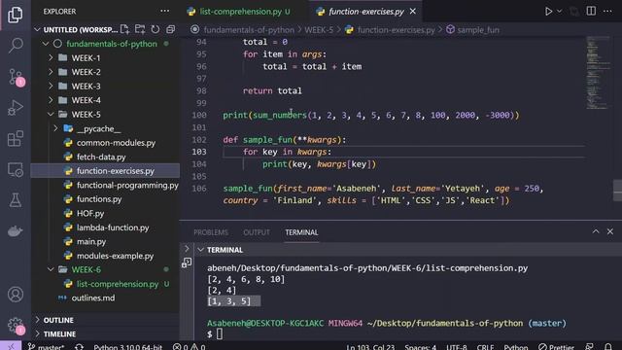Open the Testing flask view
622x350 pixels.
tap(16, 200)
